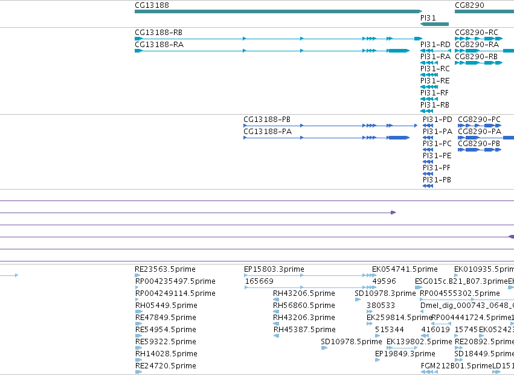
Task: Click CG8290-RB transcript label
Action: (477, 56)
